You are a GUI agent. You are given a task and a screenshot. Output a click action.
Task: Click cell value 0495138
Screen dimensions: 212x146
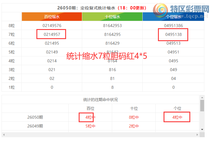point(174,34)
